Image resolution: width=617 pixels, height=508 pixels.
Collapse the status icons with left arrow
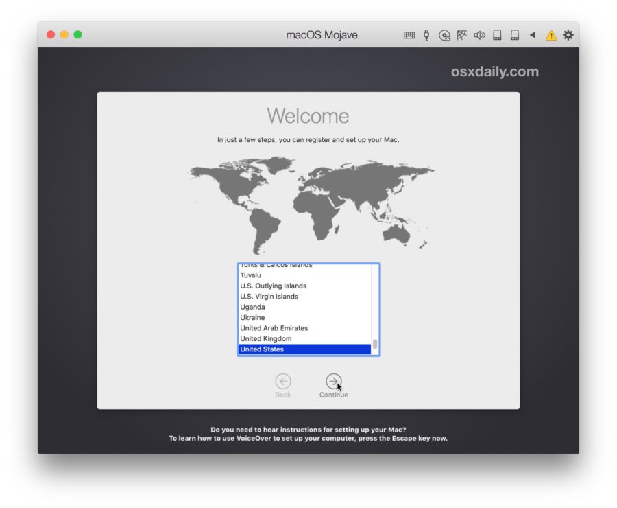point(533,35)
